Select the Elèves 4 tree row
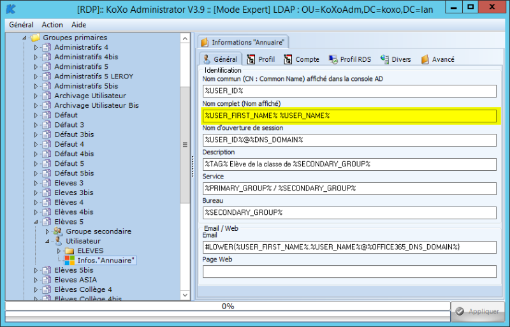This screenshot has width=510, height=327. 69,202
